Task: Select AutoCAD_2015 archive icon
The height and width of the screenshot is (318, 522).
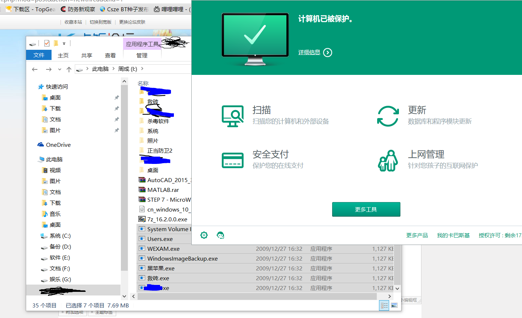Action: (142, 180)
